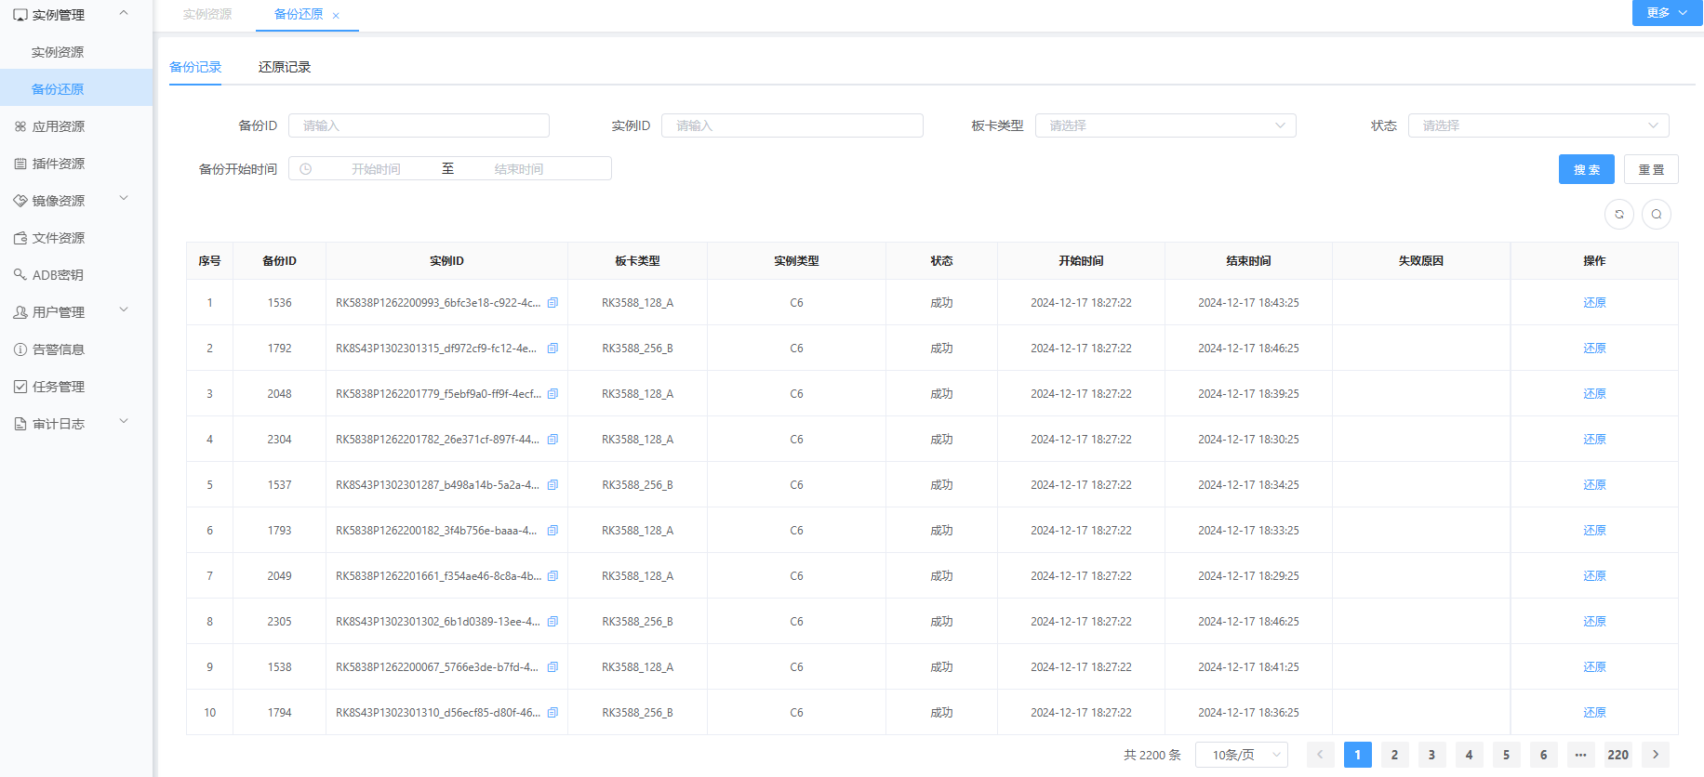Copy instance ID of backup 1538
1704x777 pixels.
tap(552, 667)
